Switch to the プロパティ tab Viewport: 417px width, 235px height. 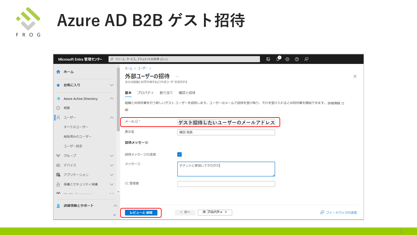click(145, 93)
